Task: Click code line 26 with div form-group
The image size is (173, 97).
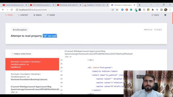Action: (100, 68)
